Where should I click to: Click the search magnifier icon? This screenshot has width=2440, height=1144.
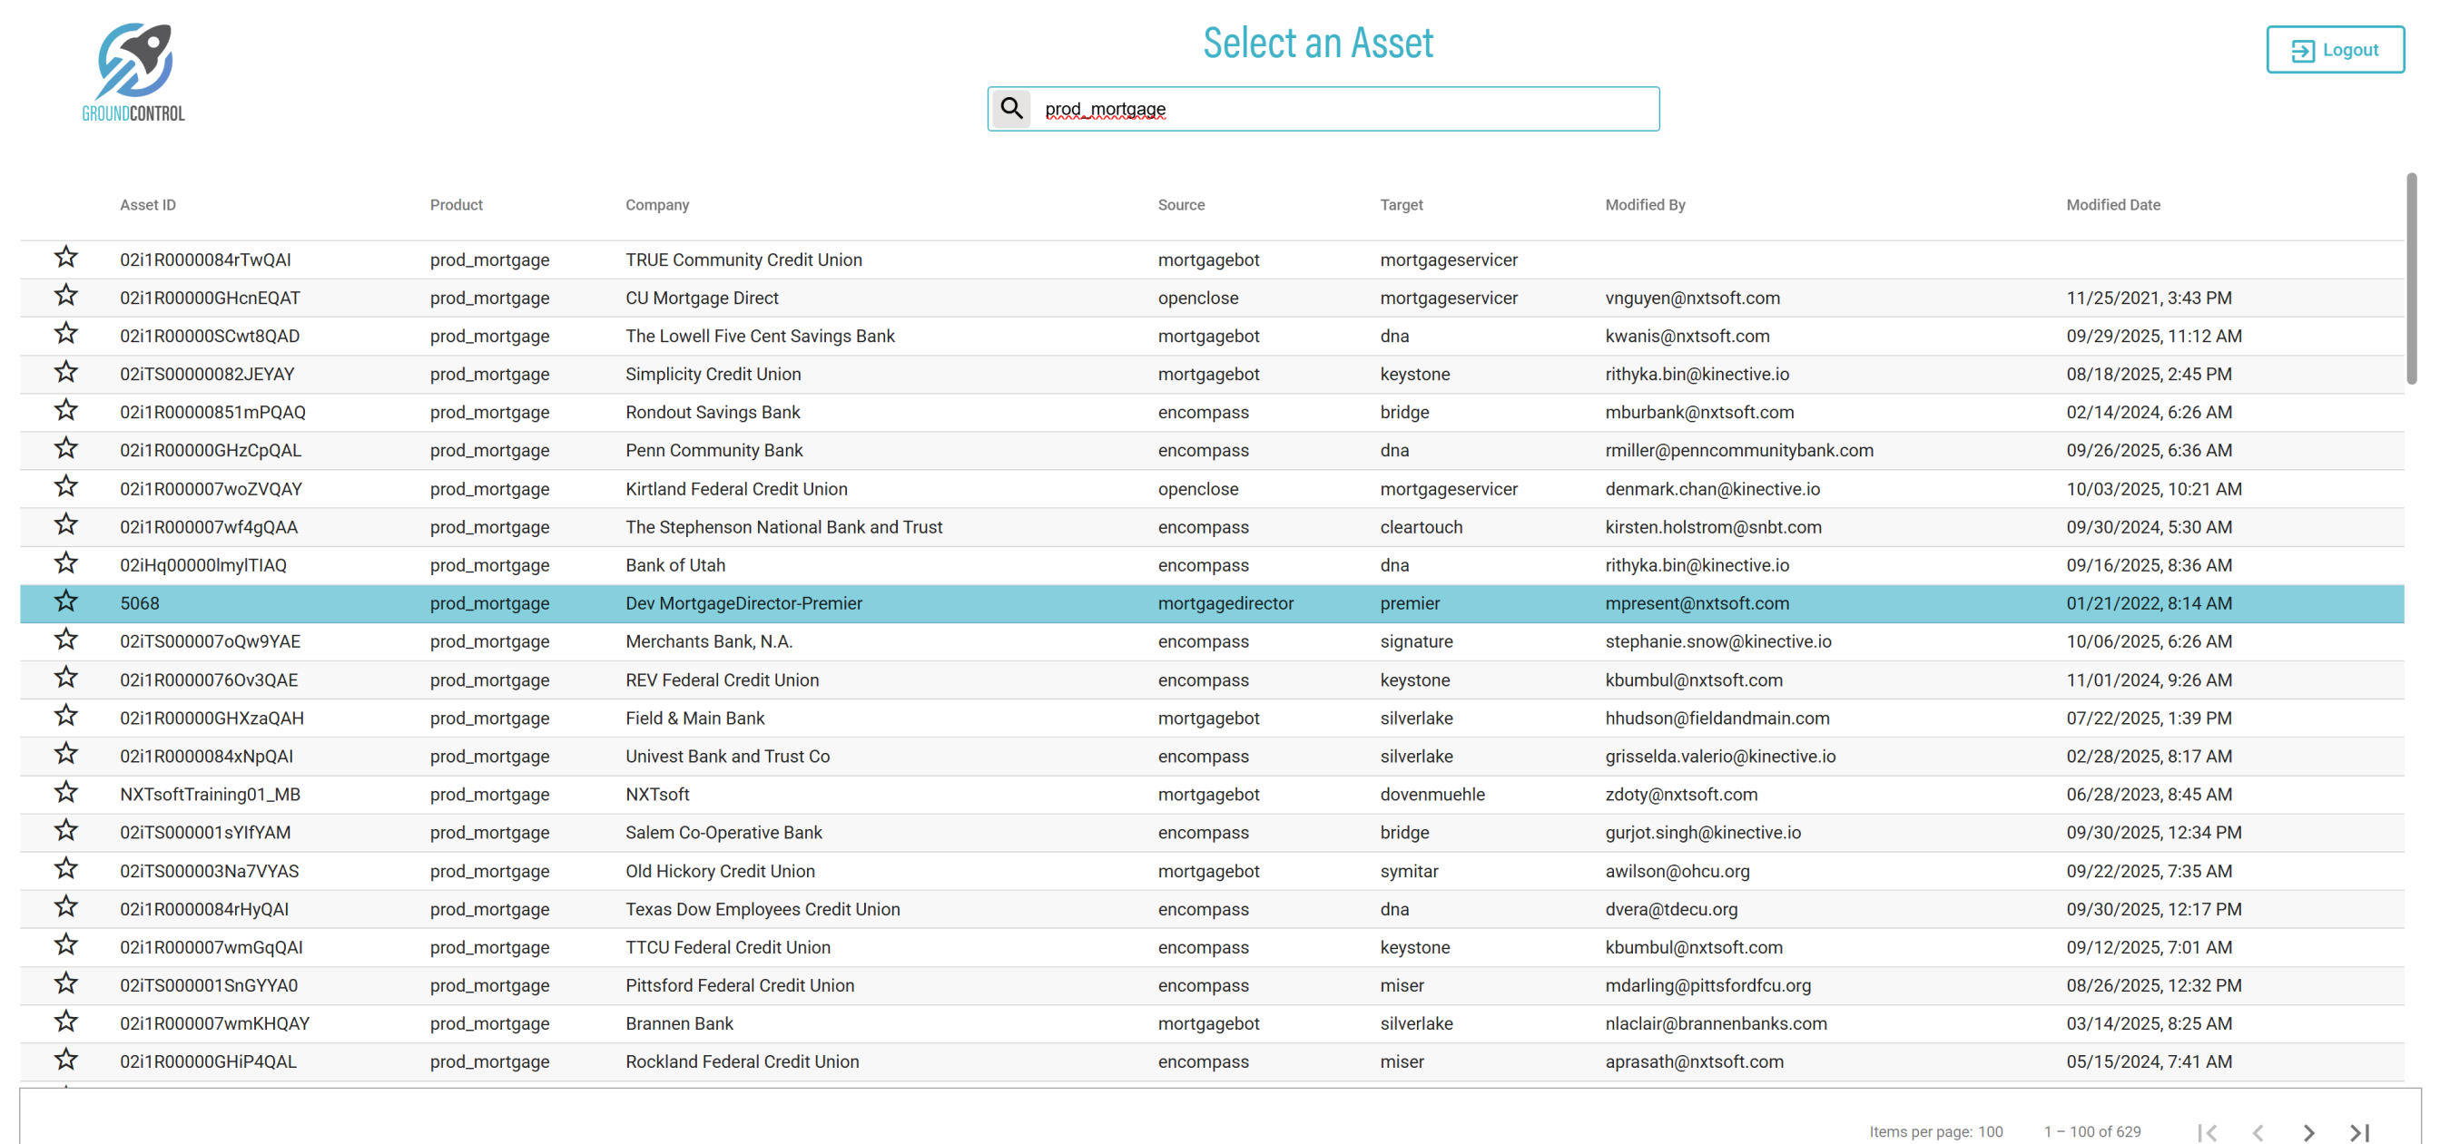click(1010, 109)
